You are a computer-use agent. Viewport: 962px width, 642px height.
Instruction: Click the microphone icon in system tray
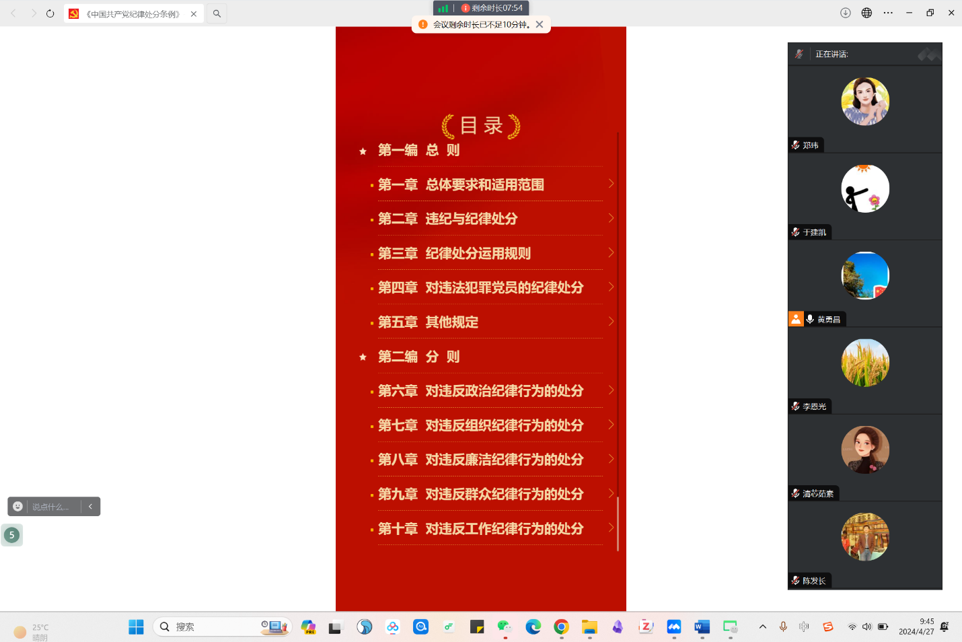[x=783, y=627]
